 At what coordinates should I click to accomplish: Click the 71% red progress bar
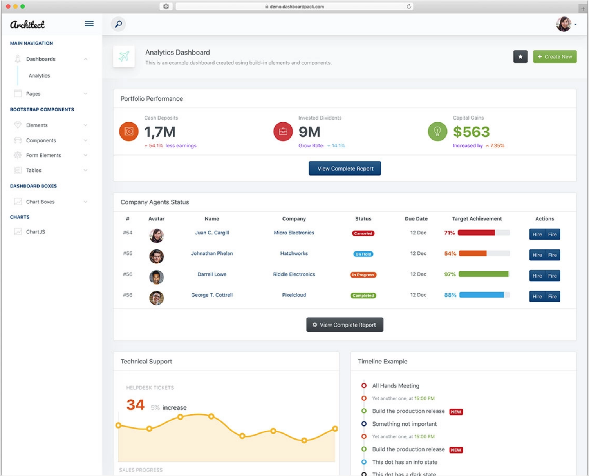point(484,233)
